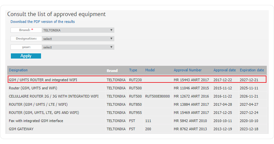Click the GSM GATEWAY row

coord(21,129)
